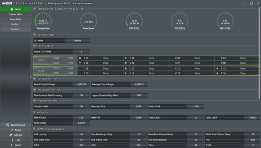Click the TDC (CPU) gauge
This screenshot has width=261, height=148.
click(180, 21)
